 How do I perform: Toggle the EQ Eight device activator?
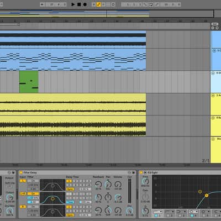coord(141,172)
